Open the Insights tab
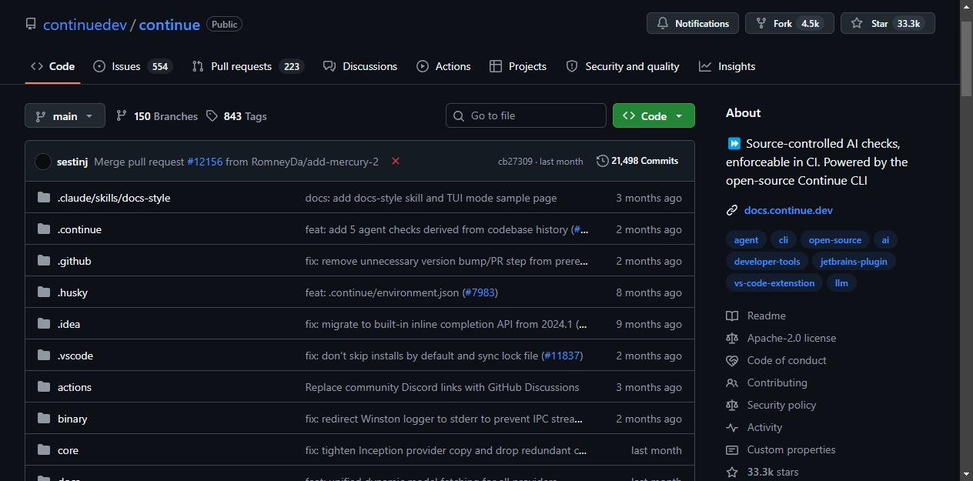Viewport: 973px width, 481px height. point(727,66)
